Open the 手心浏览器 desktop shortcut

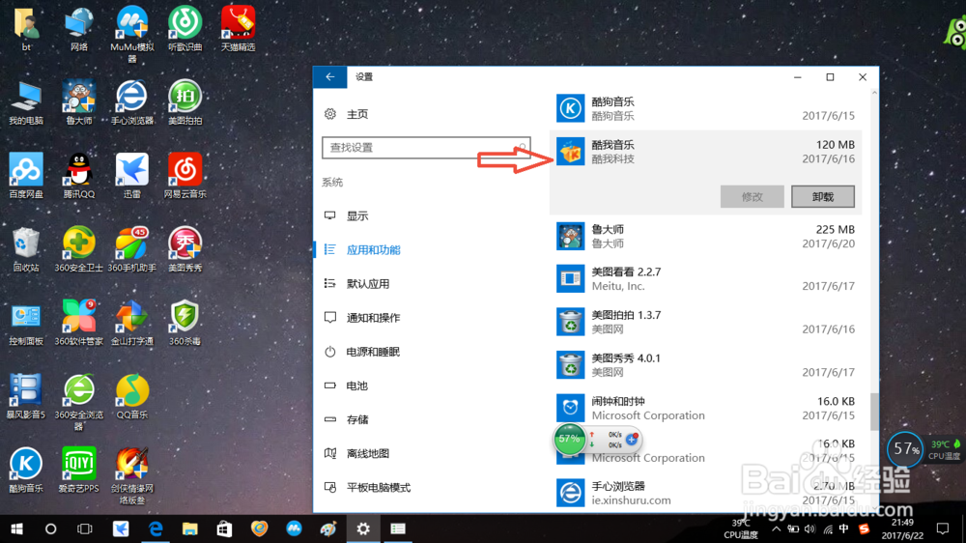point(131,102)
